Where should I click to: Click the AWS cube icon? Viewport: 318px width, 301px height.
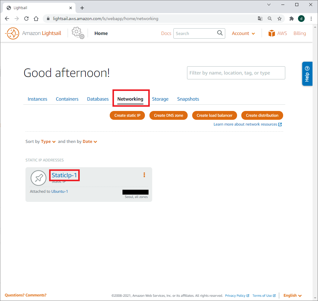click(x=272, y=33)
